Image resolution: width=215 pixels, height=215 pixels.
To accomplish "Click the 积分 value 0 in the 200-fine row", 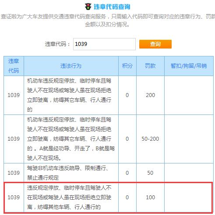I will 127,95.
